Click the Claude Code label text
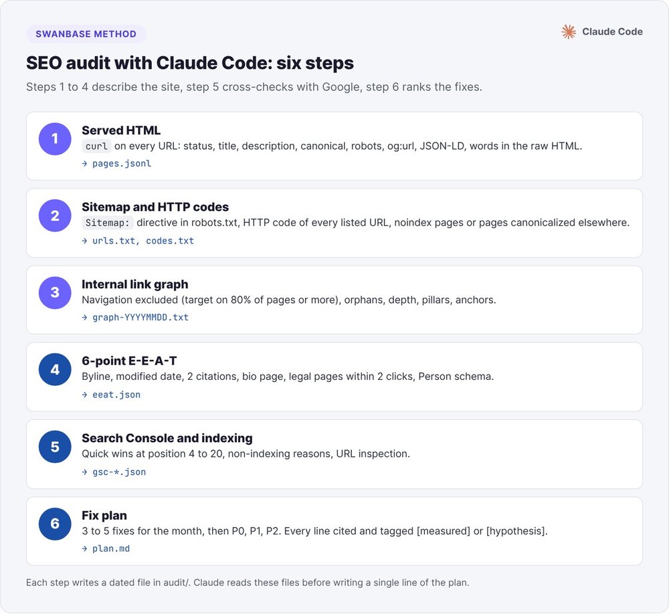Screen dimensions: 669x614 point(612,32)
